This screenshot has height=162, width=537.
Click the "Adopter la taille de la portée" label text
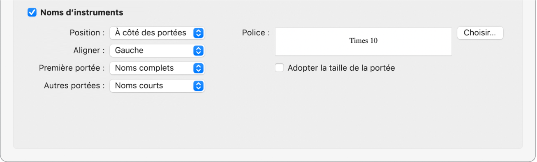[341, 68]
